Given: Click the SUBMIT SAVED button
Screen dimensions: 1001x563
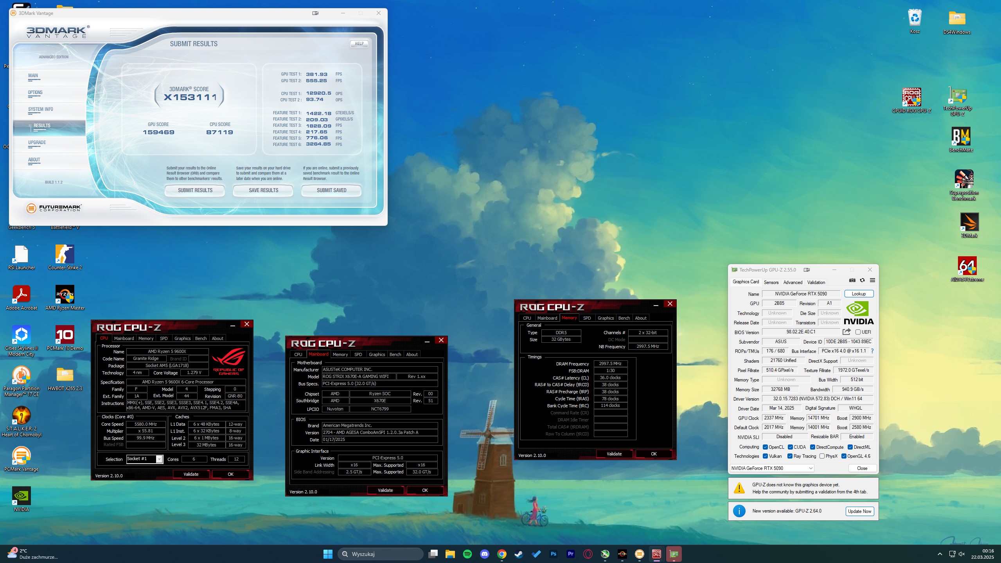Looking at the screenshot, I should [x=331, y=190].
